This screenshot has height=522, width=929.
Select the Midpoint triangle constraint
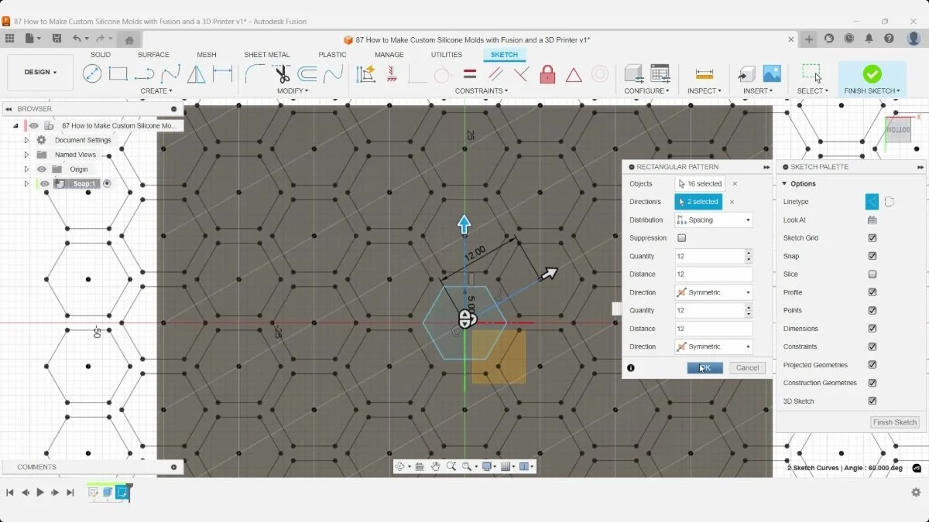574,75
